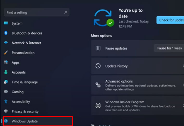Click the Accounts person icon

tap(6, 72)
